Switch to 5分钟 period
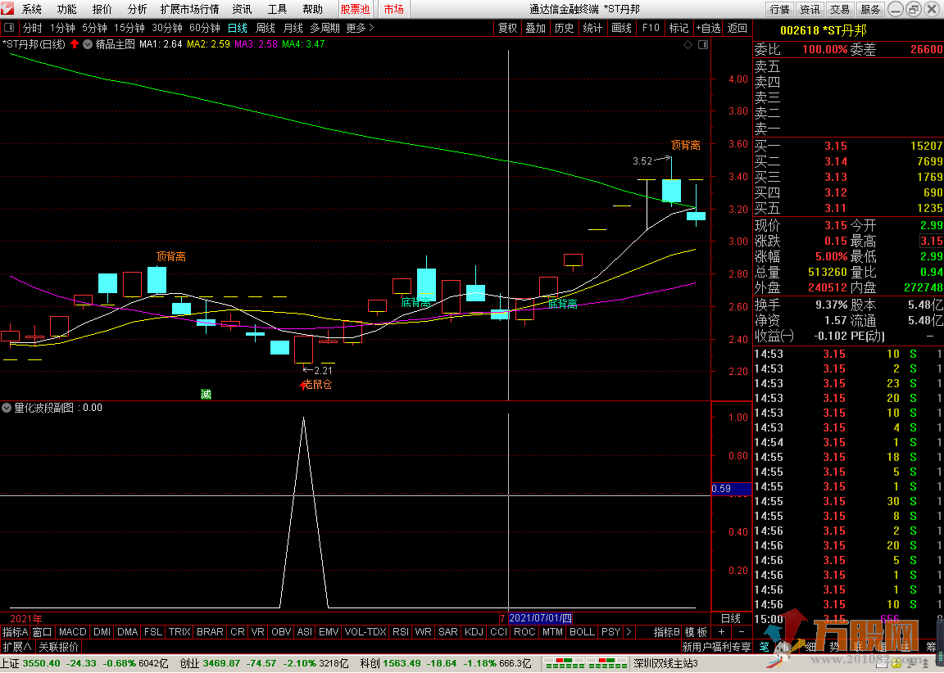Screen dimensions: 944x673 [94, 28]
